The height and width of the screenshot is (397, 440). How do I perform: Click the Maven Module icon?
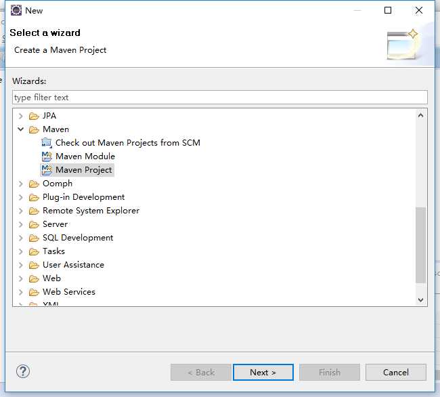pyautogui.click(x=47, y=156)
